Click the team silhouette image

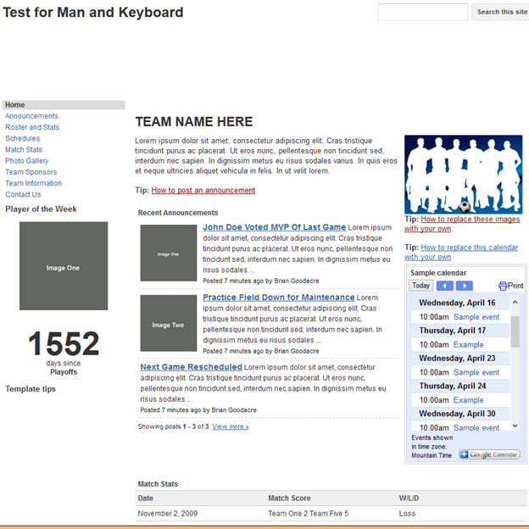click(x=463, y=174)
